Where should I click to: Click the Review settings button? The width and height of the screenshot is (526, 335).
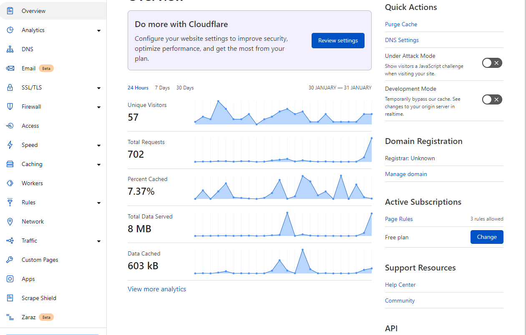click(x=338, y=41)
